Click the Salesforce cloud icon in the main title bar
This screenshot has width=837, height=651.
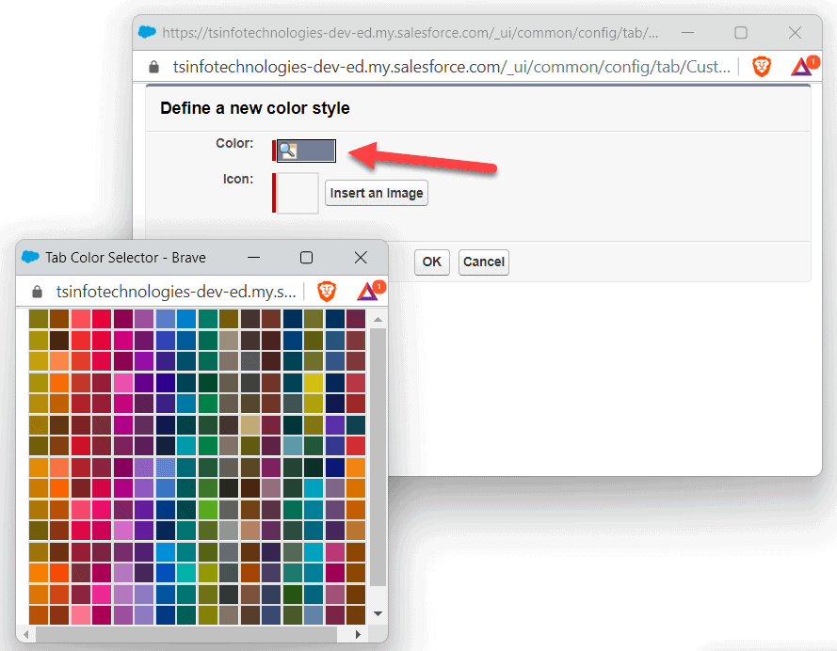pyautogui.click(x=147, y=32)
